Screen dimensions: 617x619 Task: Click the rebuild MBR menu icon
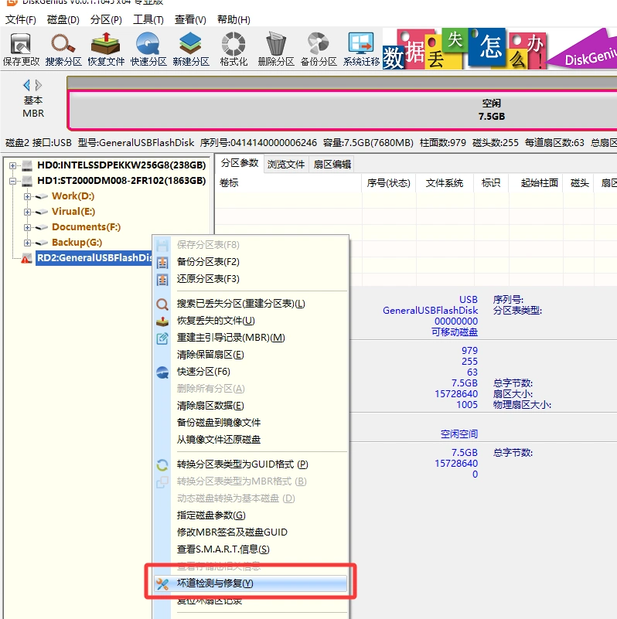coord(162,338)
